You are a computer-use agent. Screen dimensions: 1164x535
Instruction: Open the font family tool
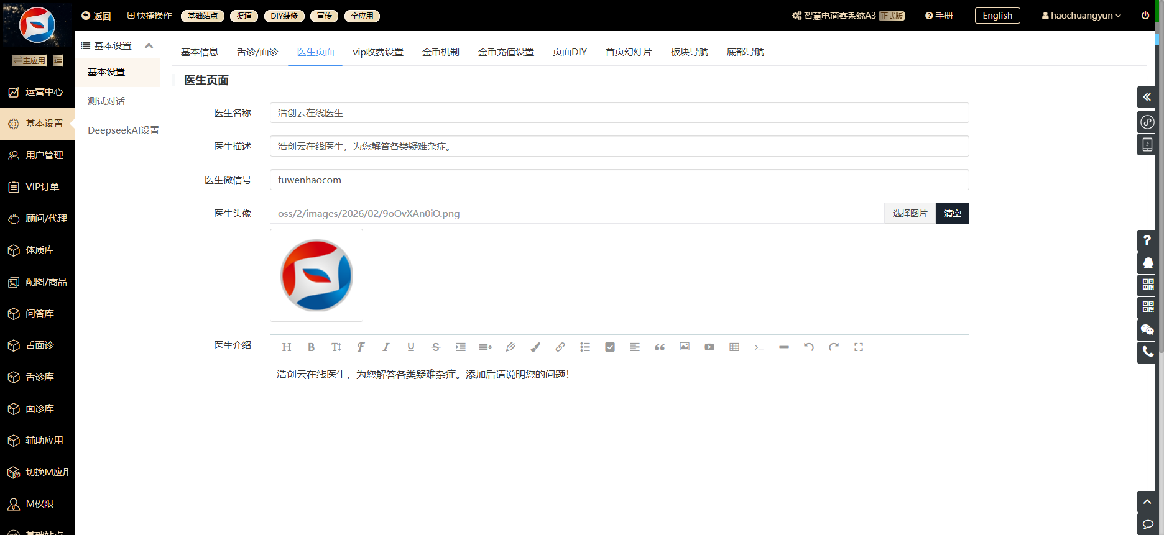(361, 347)
